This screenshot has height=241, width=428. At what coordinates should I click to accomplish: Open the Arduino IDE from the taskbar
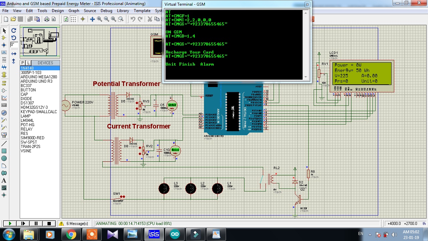click(175, 234)
